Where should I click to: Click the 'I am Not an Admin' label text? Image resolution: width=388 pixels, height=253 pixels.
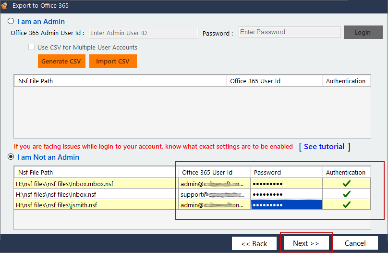(48, 157)
